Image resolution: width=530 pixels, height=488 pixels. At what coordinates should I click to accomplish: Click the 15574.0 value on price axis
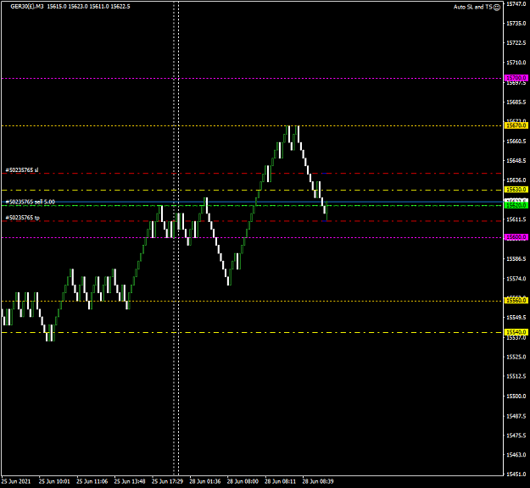(x=516, y=279)
